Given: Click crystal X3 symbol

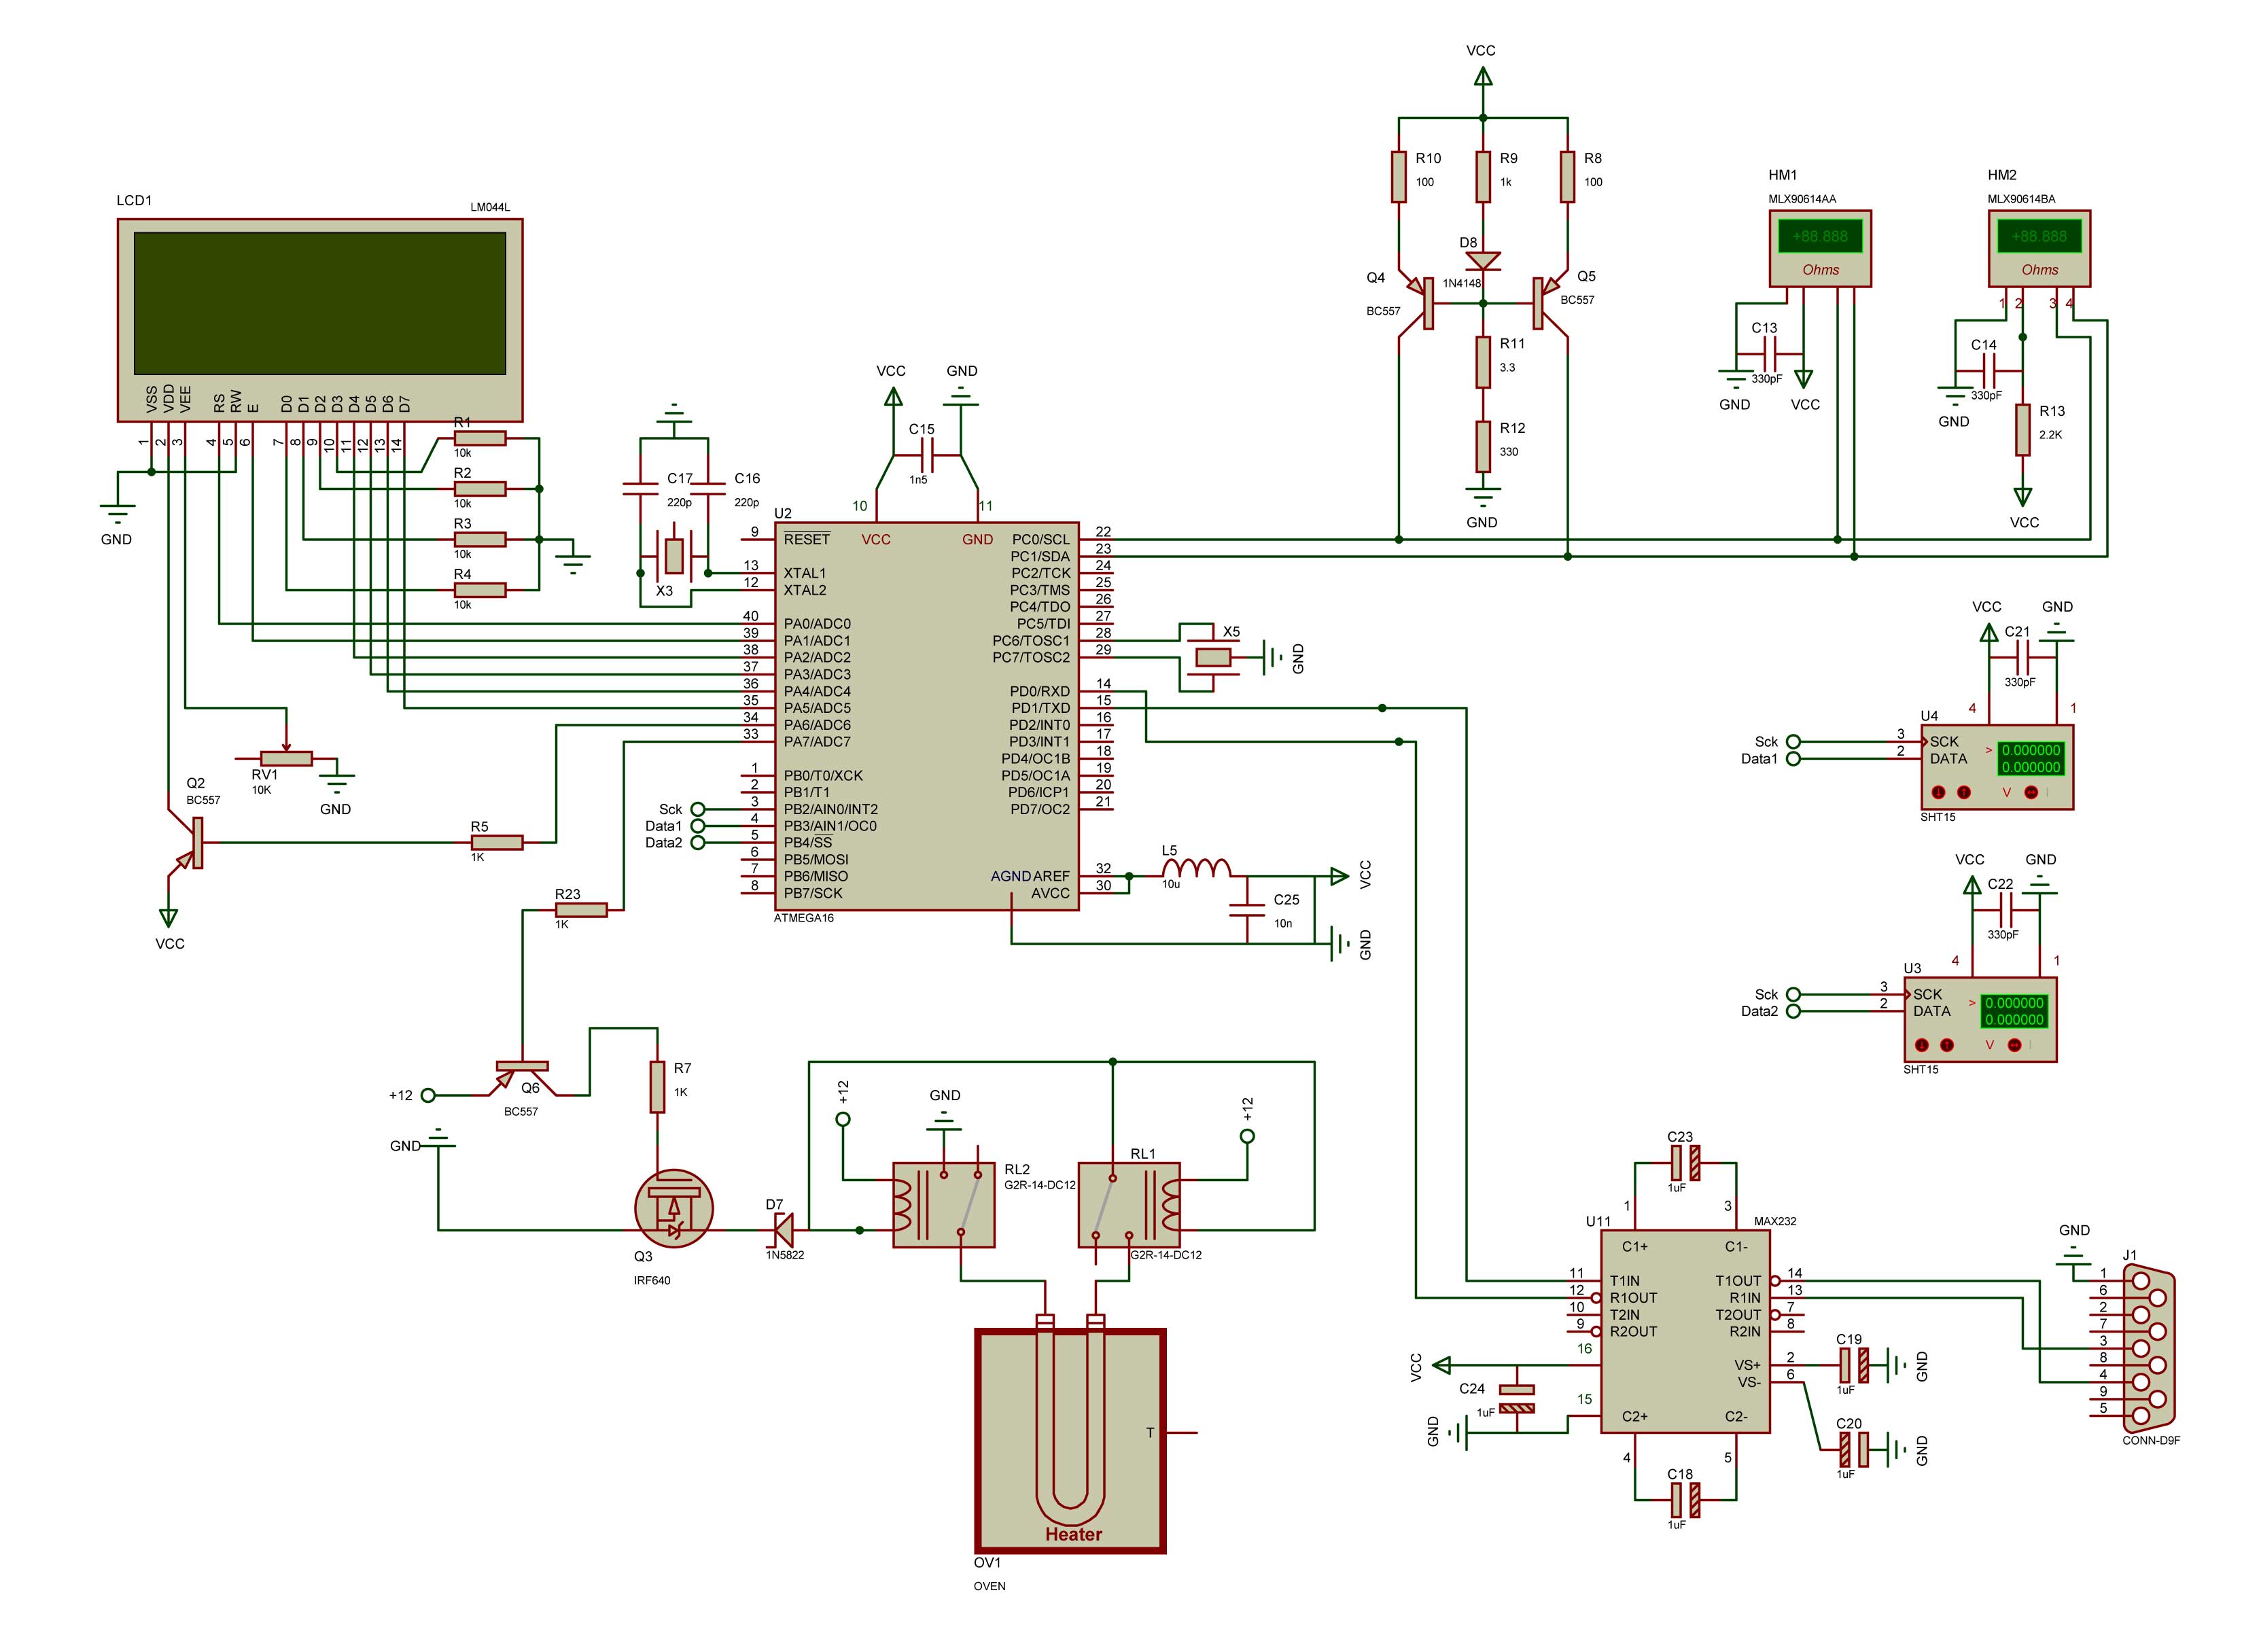Looking at the screenshot, I should pos(674,556).
